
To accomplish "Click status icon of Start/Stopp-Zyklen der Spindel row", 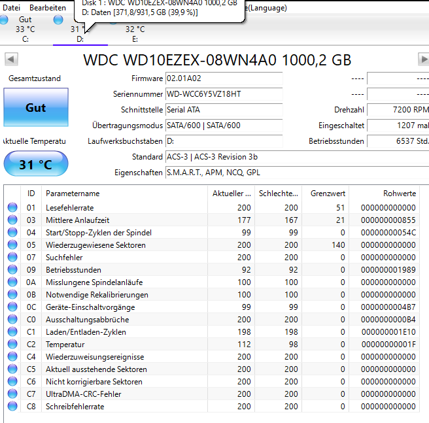I will (x=12, y=232).
